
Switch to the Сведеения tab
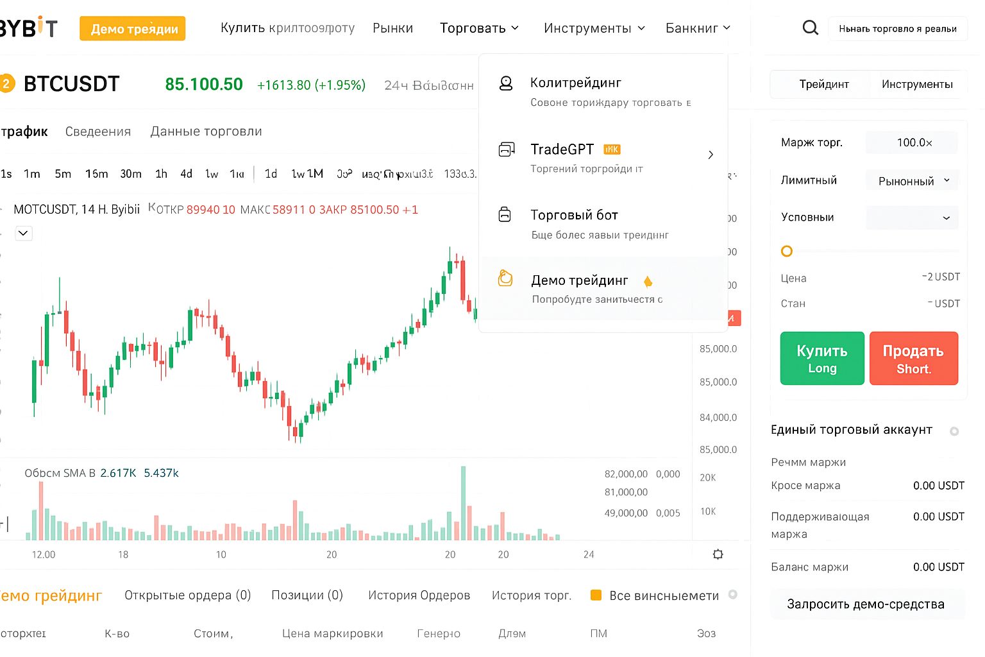pos(98,132)
